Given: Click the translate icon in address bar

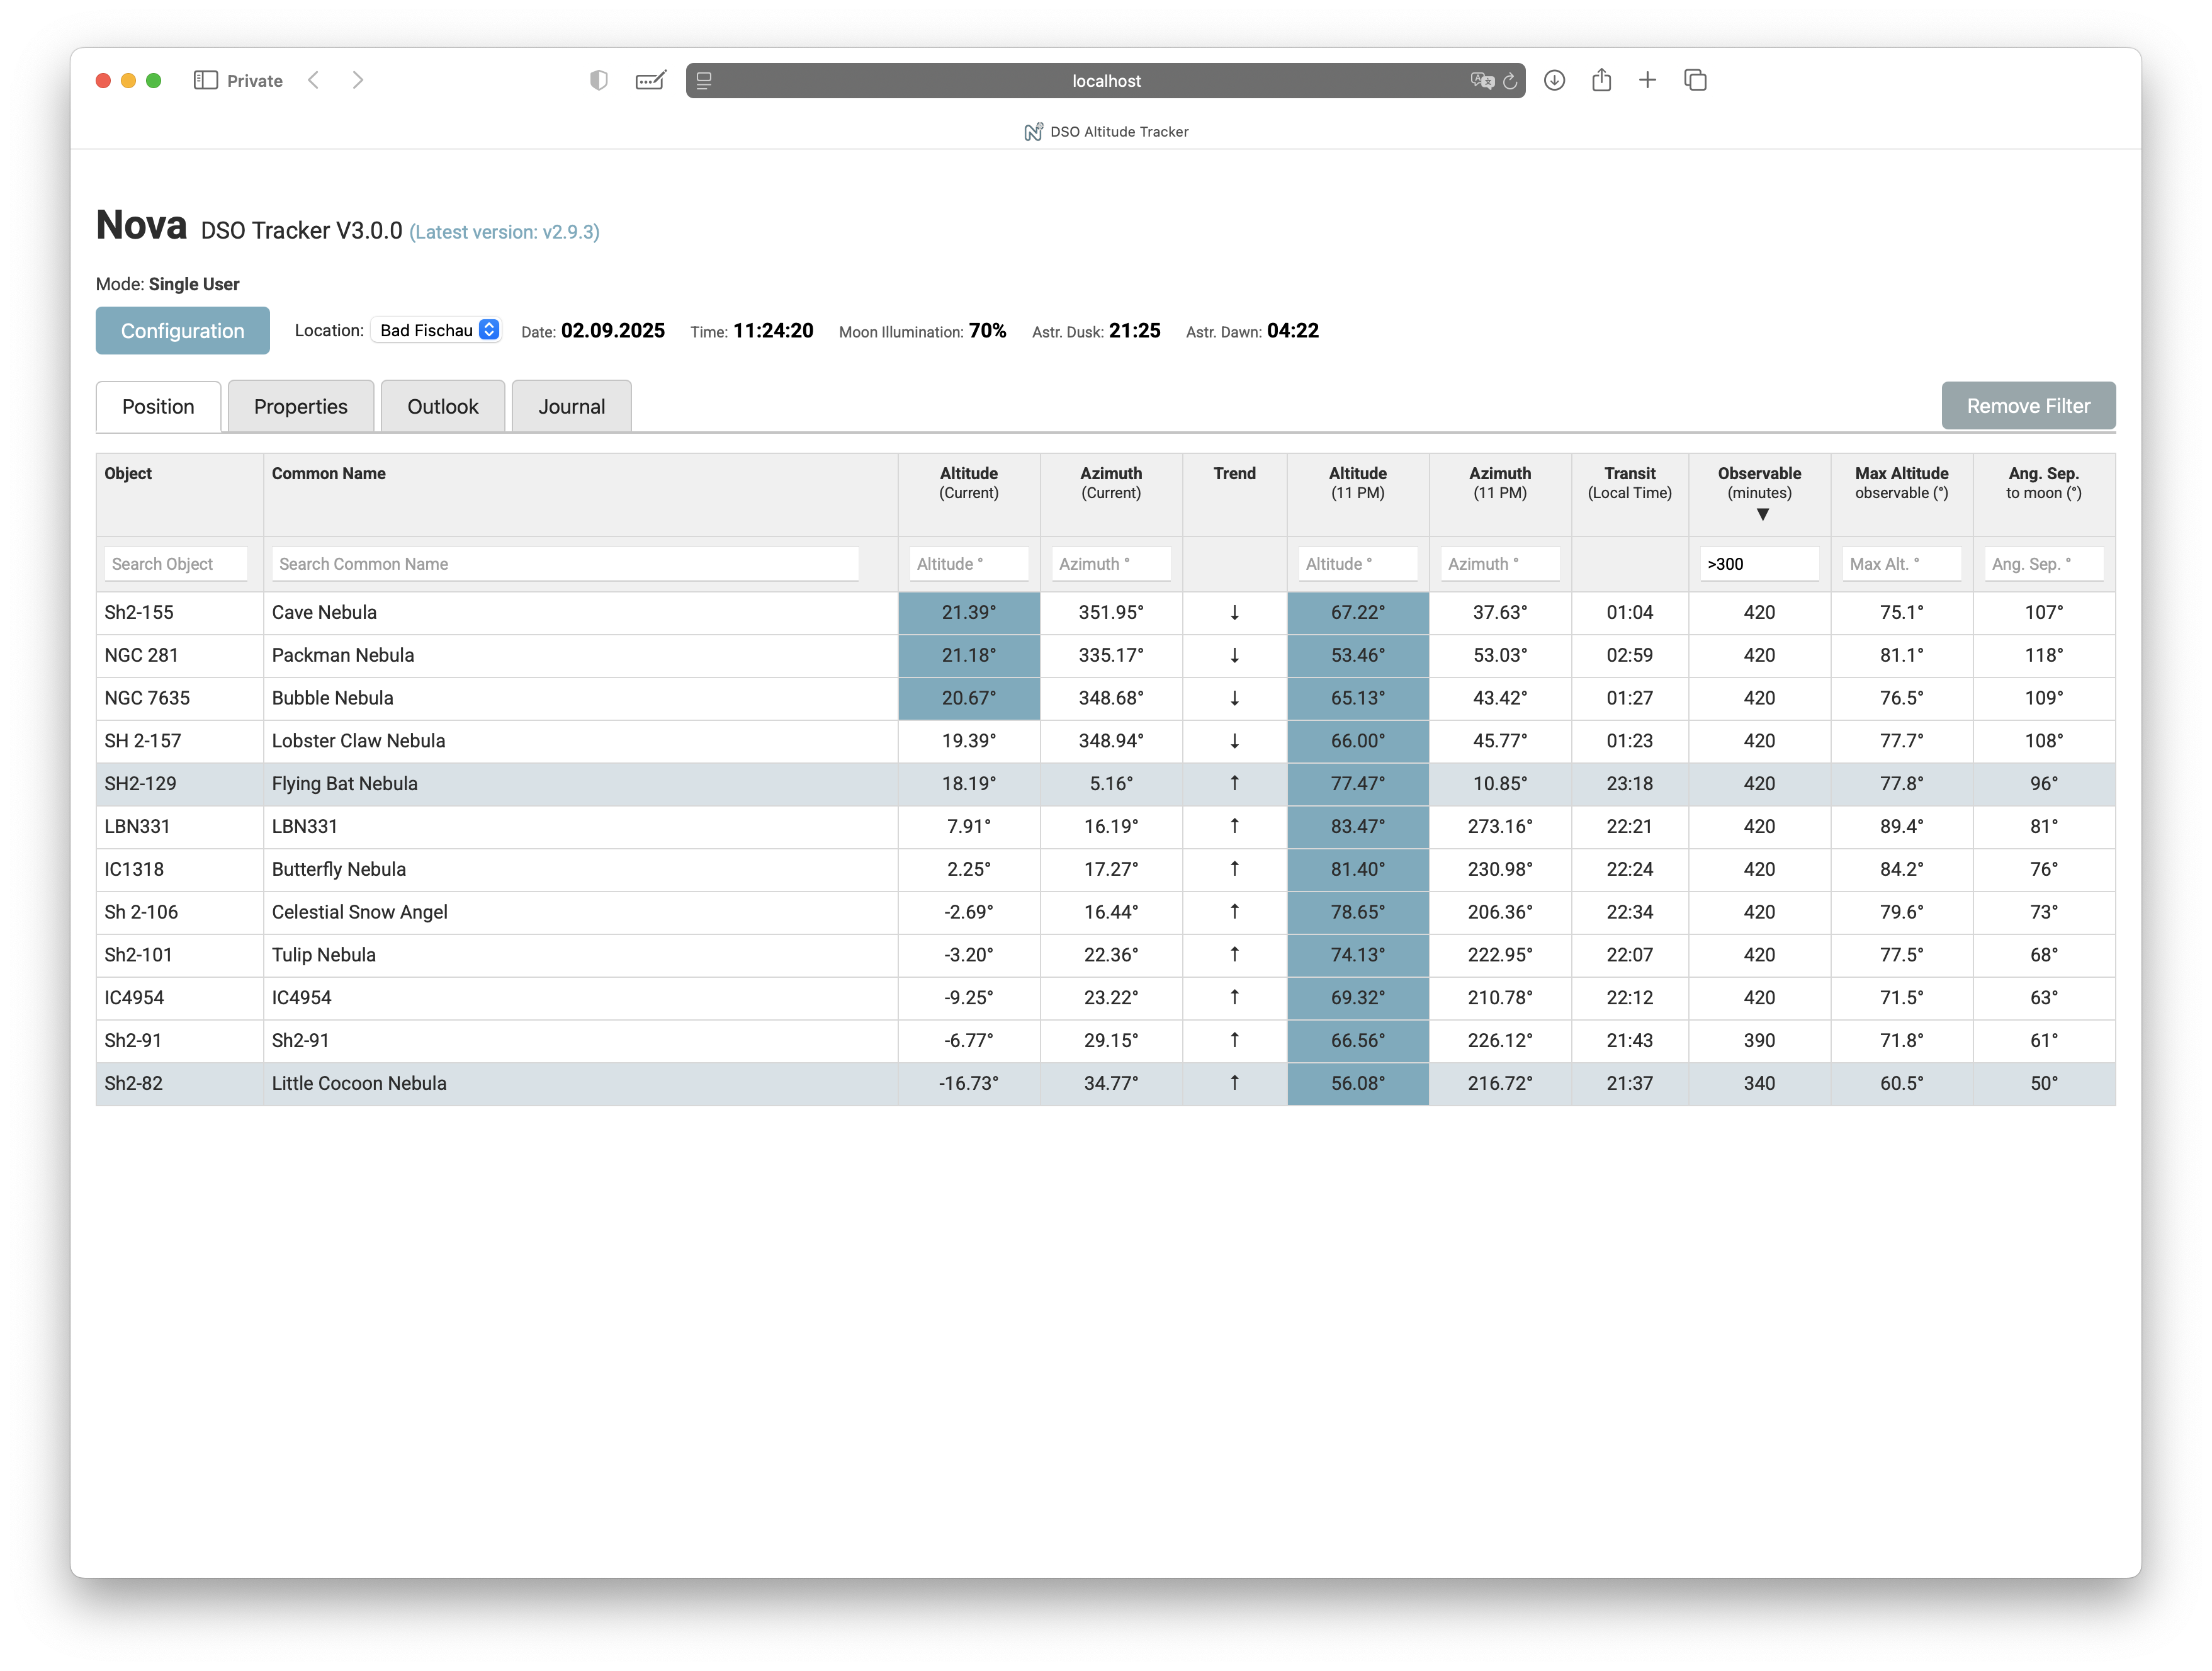Looking at the screenshot, I should pyautogui.click(x=1481, y=81).
